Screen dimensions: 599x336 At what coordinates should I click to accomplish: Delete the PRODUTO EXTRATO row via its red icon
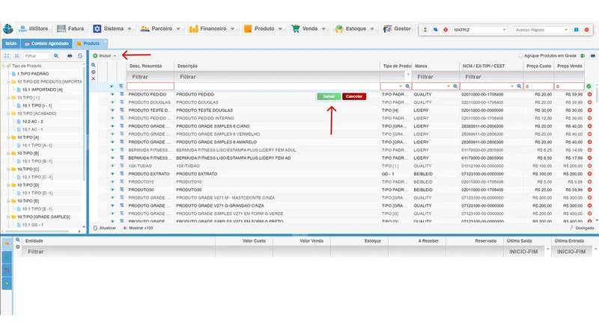[589, 174]
